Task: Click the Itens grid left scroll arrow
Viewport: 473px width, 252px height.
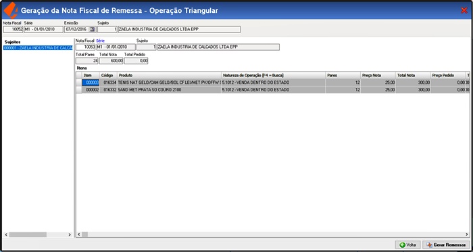Action: click(x=79, y=234)
